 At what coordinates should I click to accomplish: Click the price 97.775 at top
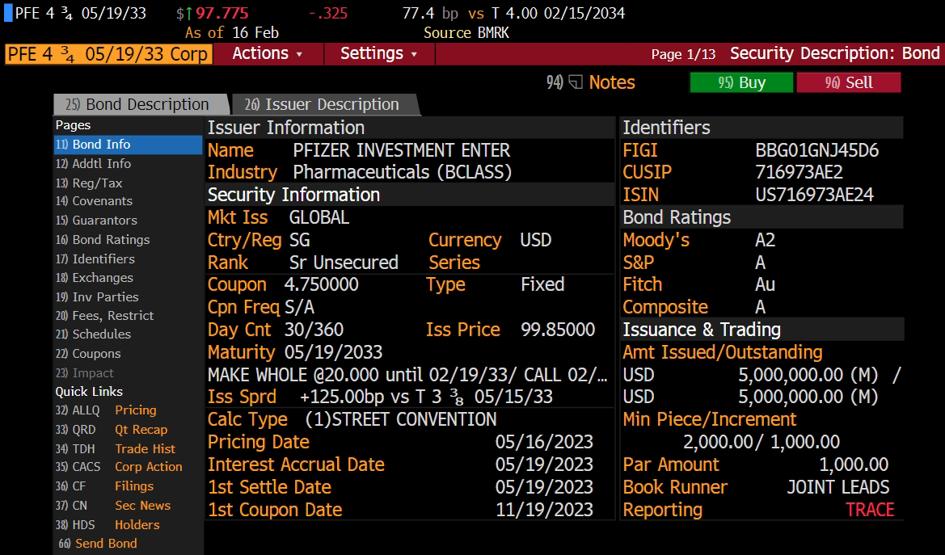pyautogui.click(x=221, y=13)
